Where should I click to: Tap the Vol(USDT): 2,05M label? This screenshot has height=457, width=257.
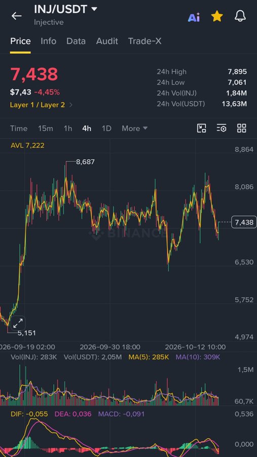pyautogui.click(x=93, y=357)
